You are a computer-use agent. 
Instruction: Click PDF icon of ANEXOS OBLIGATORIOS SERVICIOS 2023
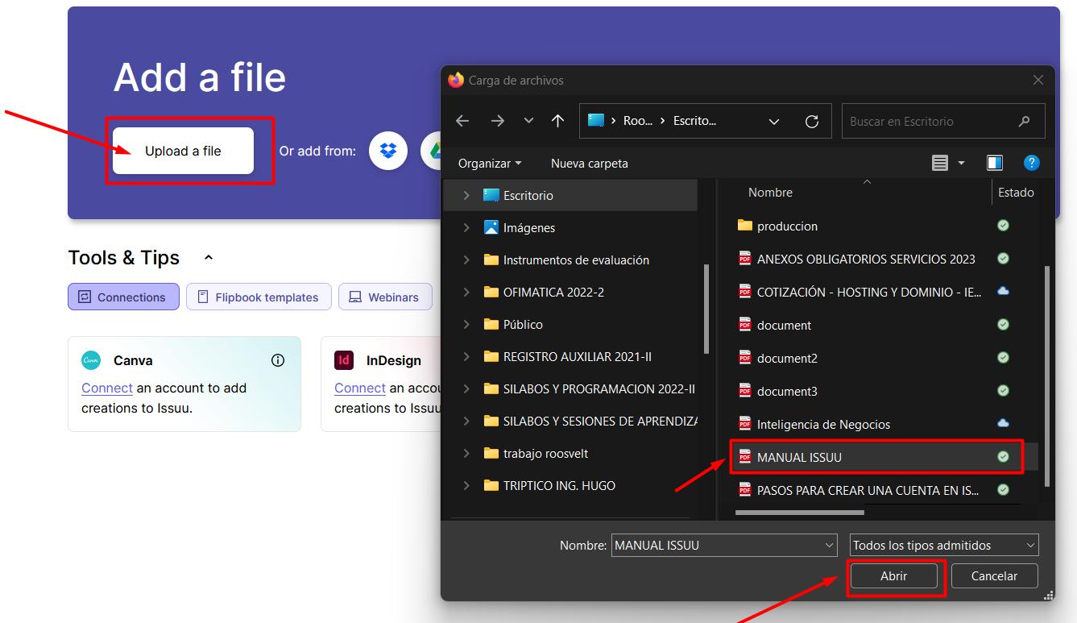tap(745, 259)
